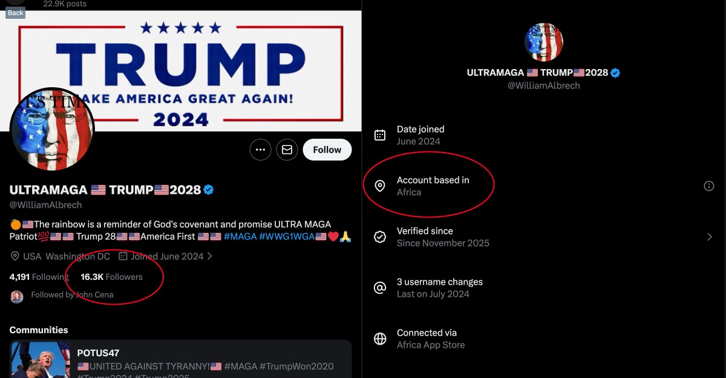Open the more options (···) menu

click(260, 149)
